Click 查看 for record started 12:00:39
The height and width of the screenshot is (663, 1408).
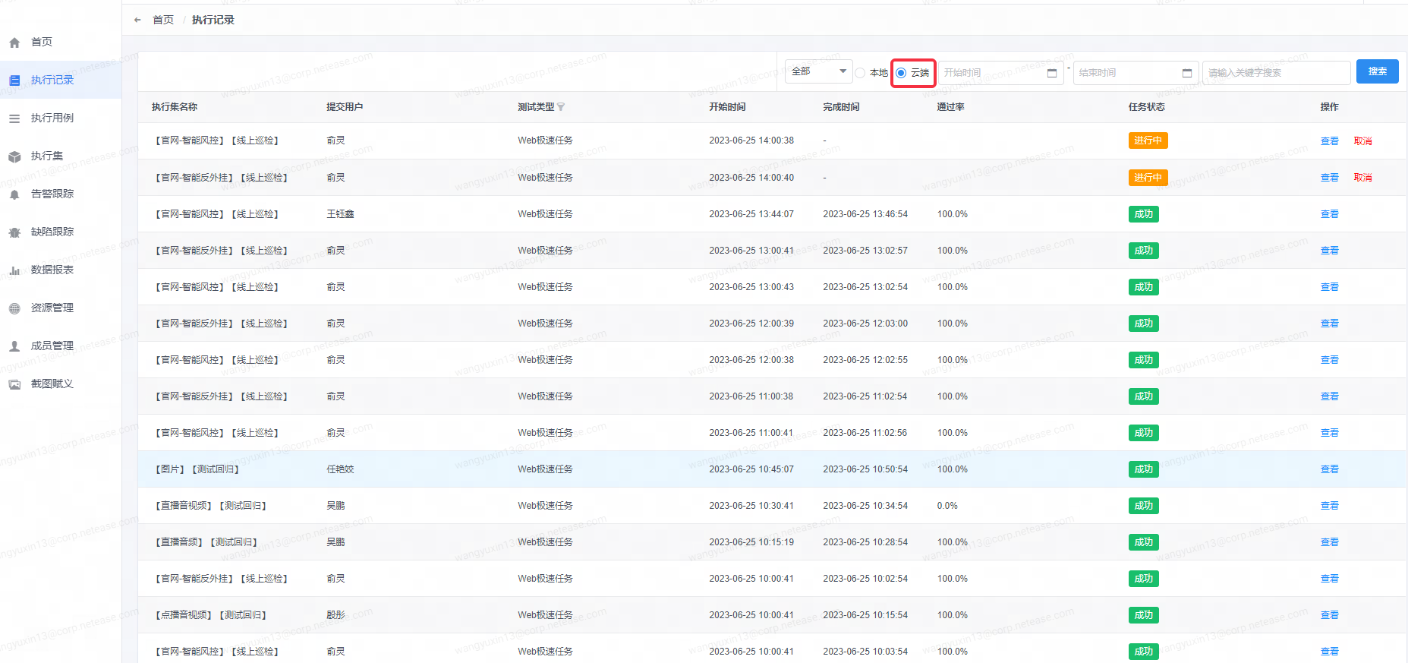pos(1330,324)
